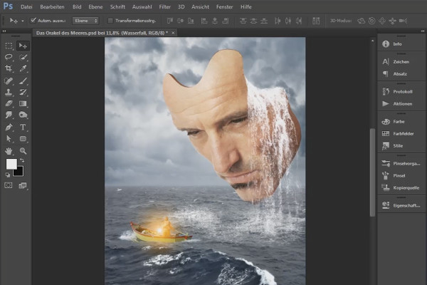
Task: Select the Lasso tool
Action: coord(9,57)
